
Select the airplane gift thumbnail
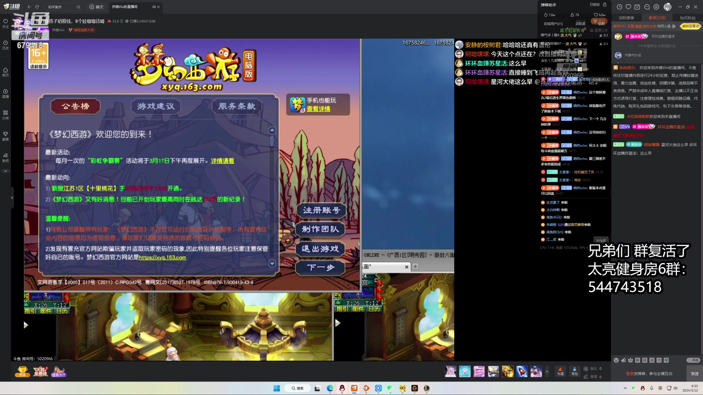click(536, 371)
